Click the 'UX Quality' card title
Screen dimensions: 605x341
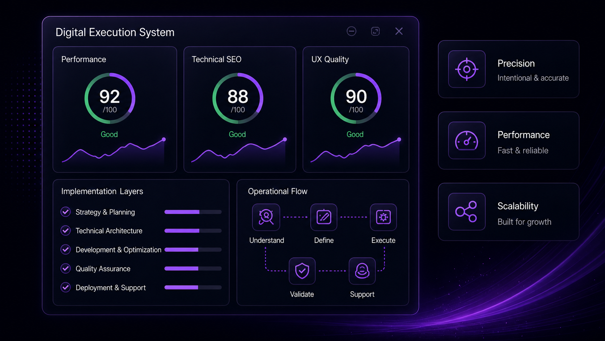tap(330, 59)
